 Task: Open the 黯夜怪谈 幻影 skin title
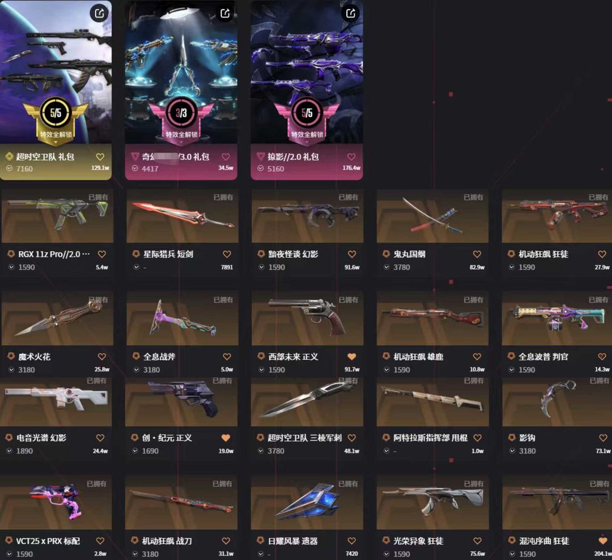point(293,254)
